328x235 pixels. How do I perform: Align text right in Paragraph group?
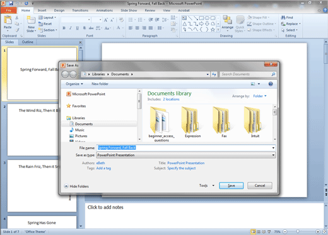point(144,28)
